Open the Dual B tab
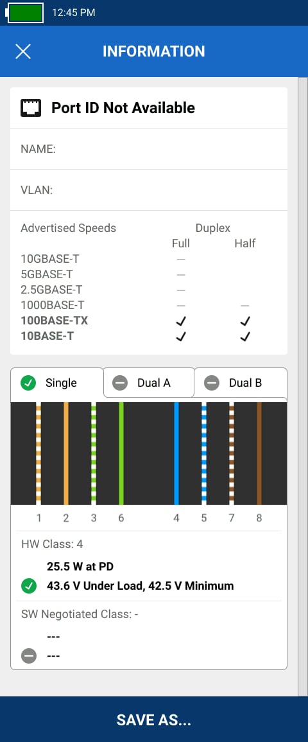The width and height of the screenshot is (308, 742). pos(241,383)
